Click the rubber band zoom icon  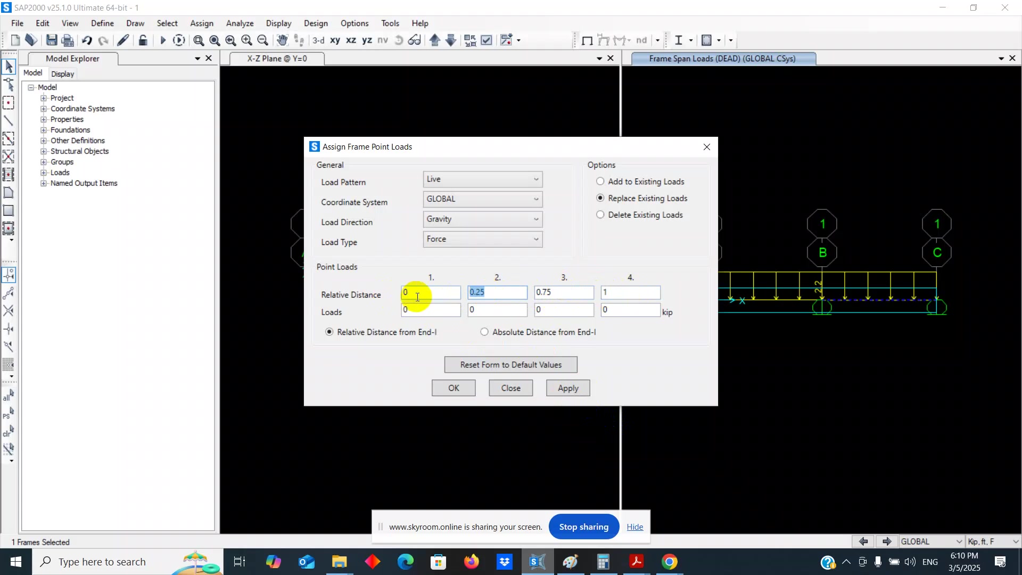tap(199, 40)
